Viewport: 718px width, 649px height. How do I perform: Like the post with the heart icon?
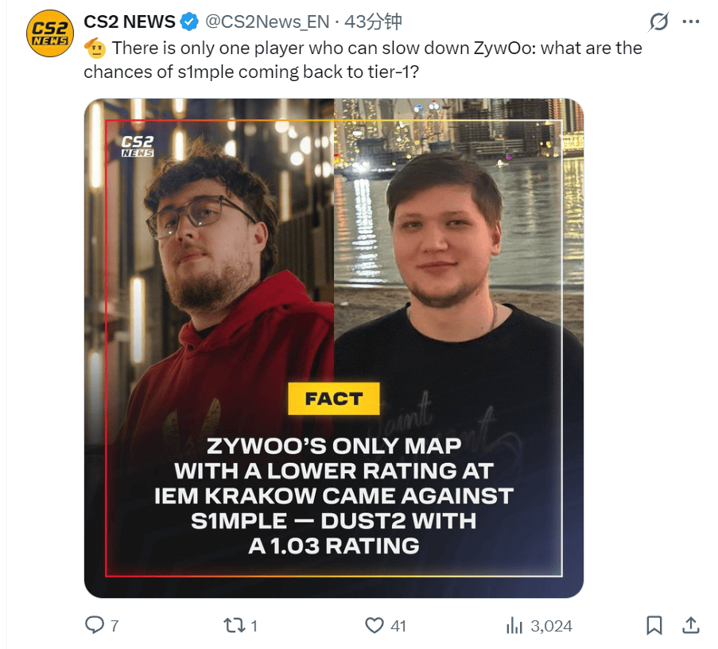coord(375,625)
